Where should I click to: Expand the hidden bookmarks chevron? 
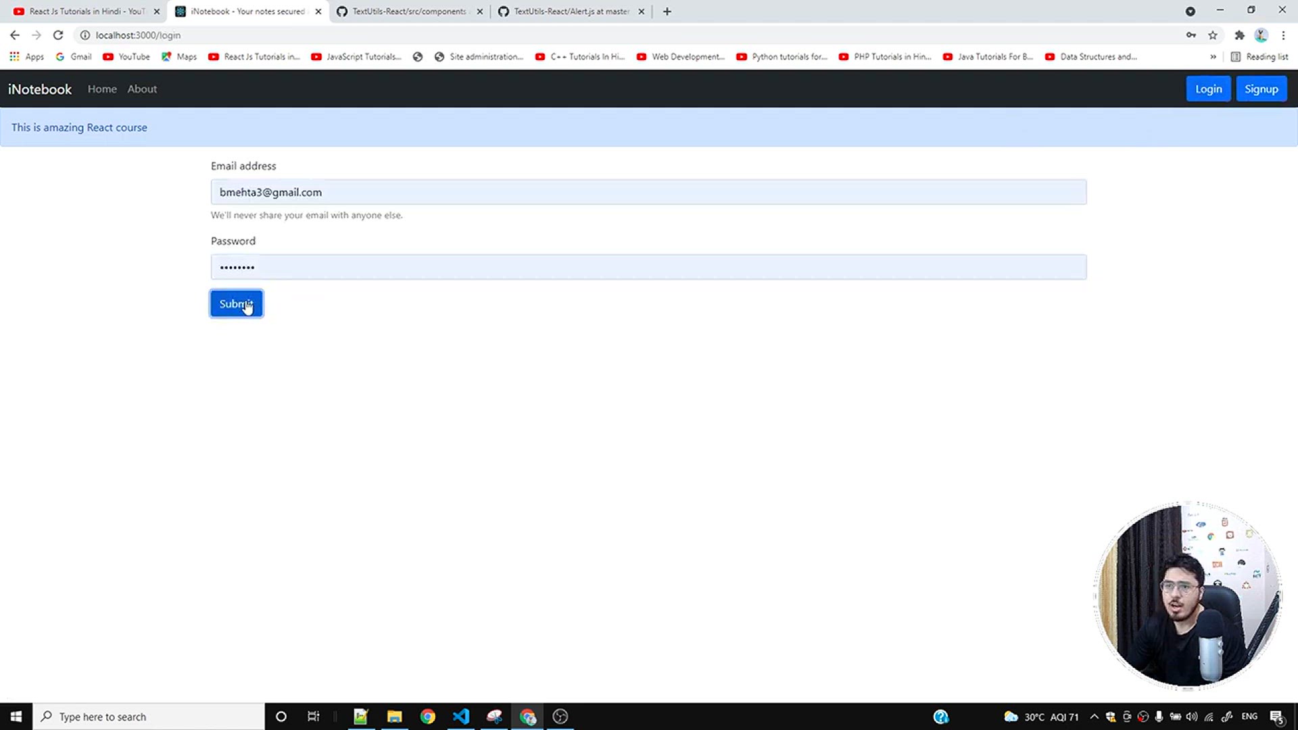click(1213, 57)
